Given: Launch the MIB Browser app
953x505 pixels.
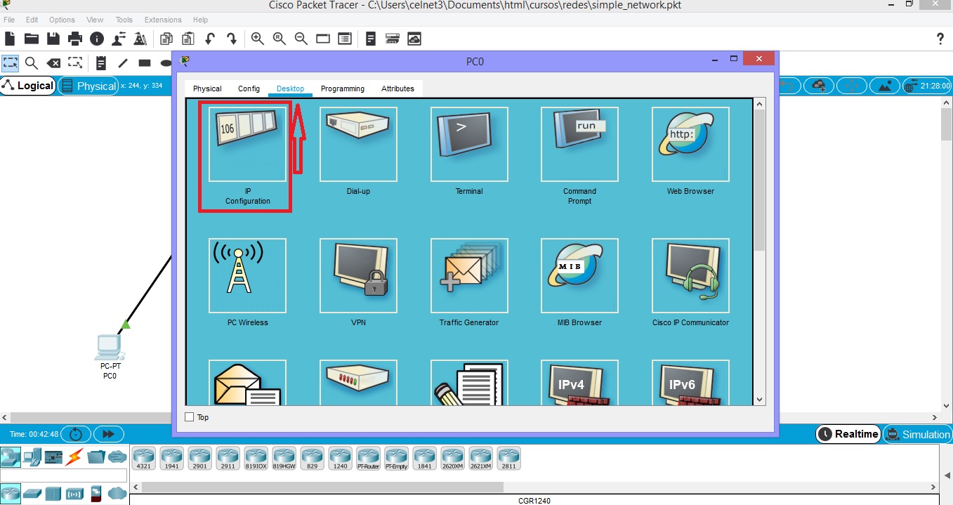Looking at the screenshot, I should (579, 275).
